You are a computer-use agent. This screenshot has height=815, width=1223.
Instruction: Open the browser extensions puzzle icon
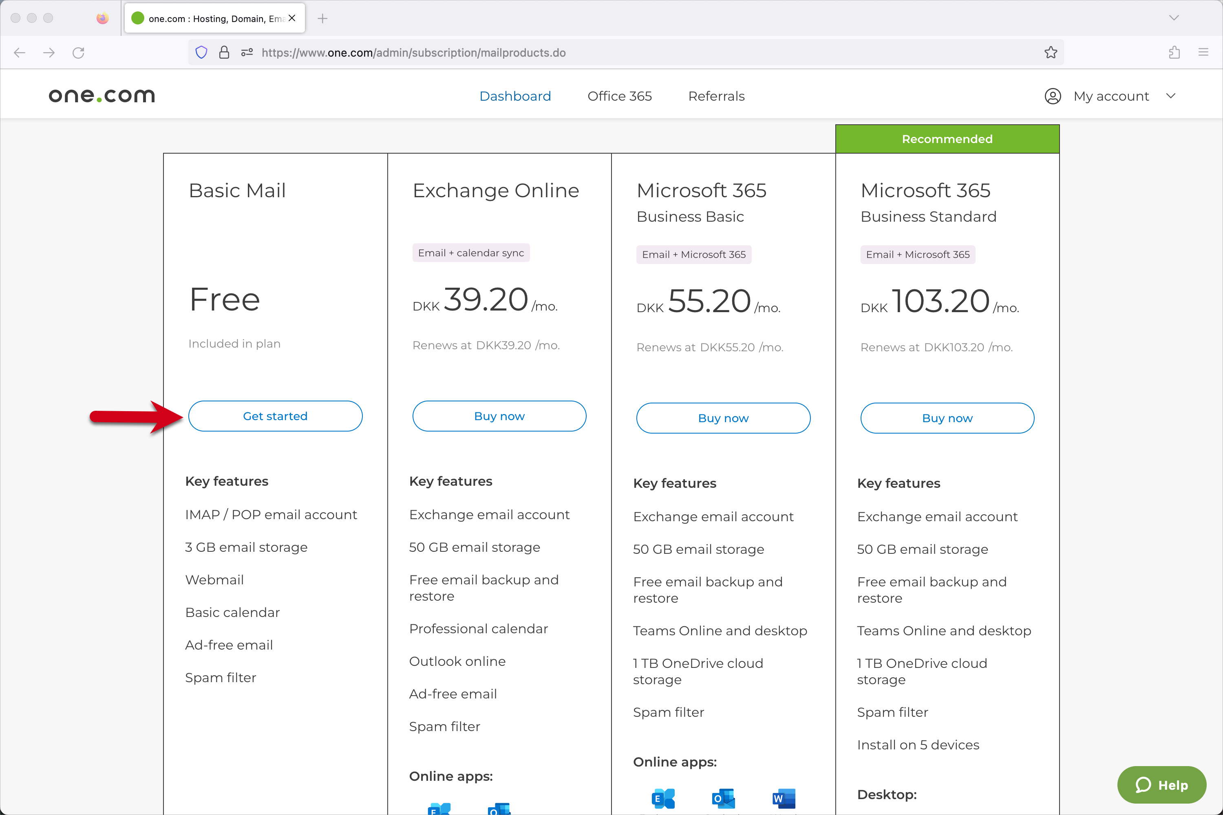click(x=1174, y=53)
